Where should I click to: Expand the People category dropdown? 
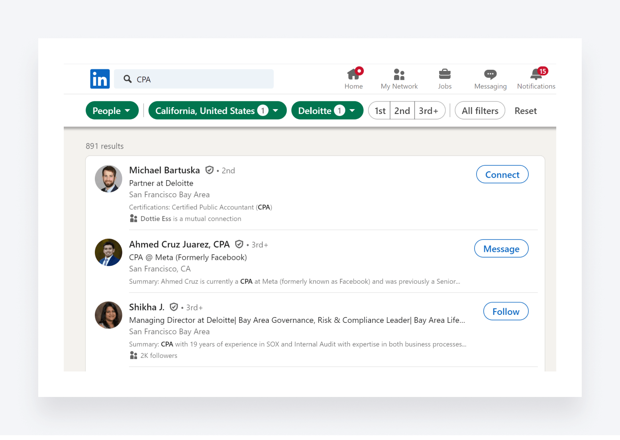[112, 111]
